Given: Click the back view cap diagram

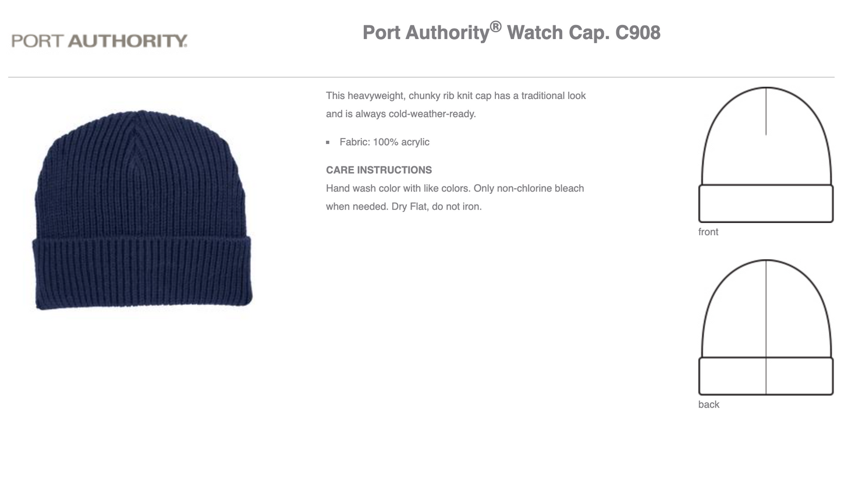Looking at the screenshot, I should coord(766,327).
